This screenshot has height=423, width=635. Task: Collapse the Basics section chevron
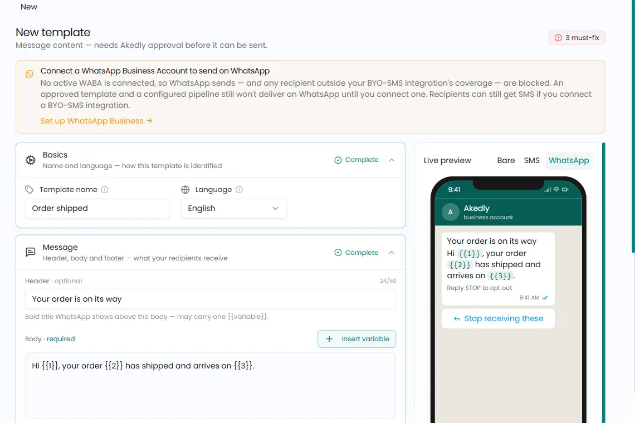coord(392,160)
